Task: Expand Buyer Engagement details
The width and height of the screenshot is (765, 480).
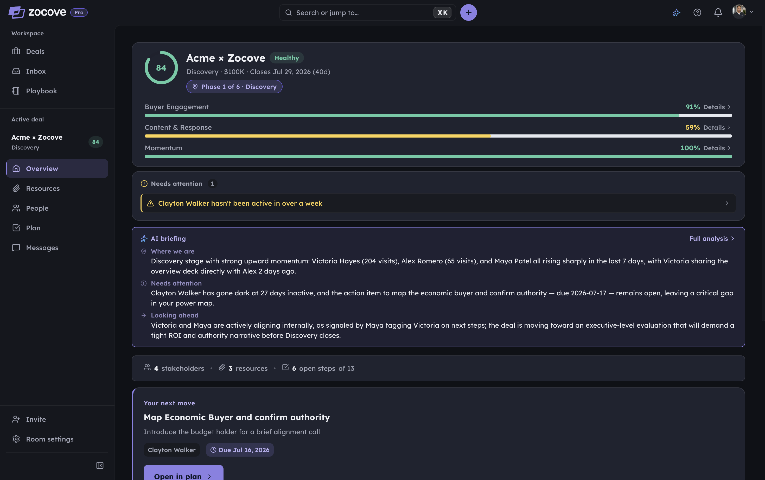Action: coord(717,107)
